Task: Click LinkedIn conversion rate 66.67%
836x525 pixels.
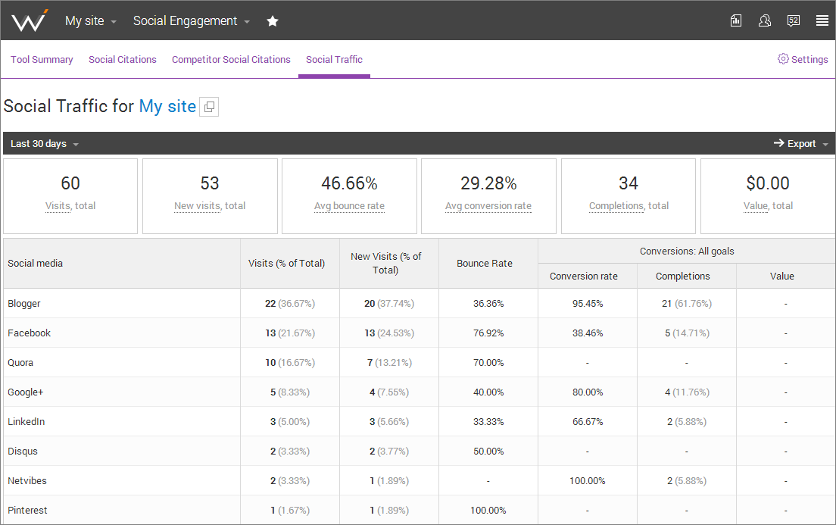Action: 588,421
